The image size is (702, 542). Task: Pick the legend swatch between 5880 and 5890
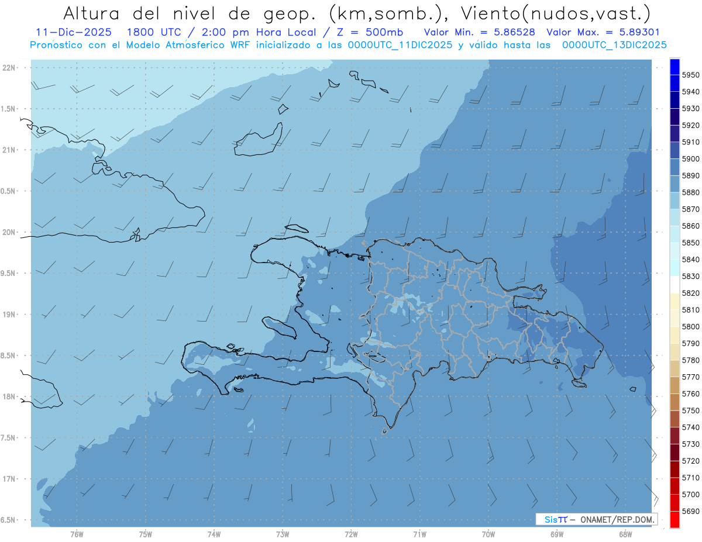pos(675,184)
